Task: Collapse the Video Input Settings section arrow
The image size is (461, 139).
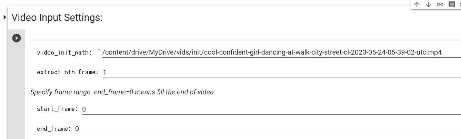Action: pos(4,17)
